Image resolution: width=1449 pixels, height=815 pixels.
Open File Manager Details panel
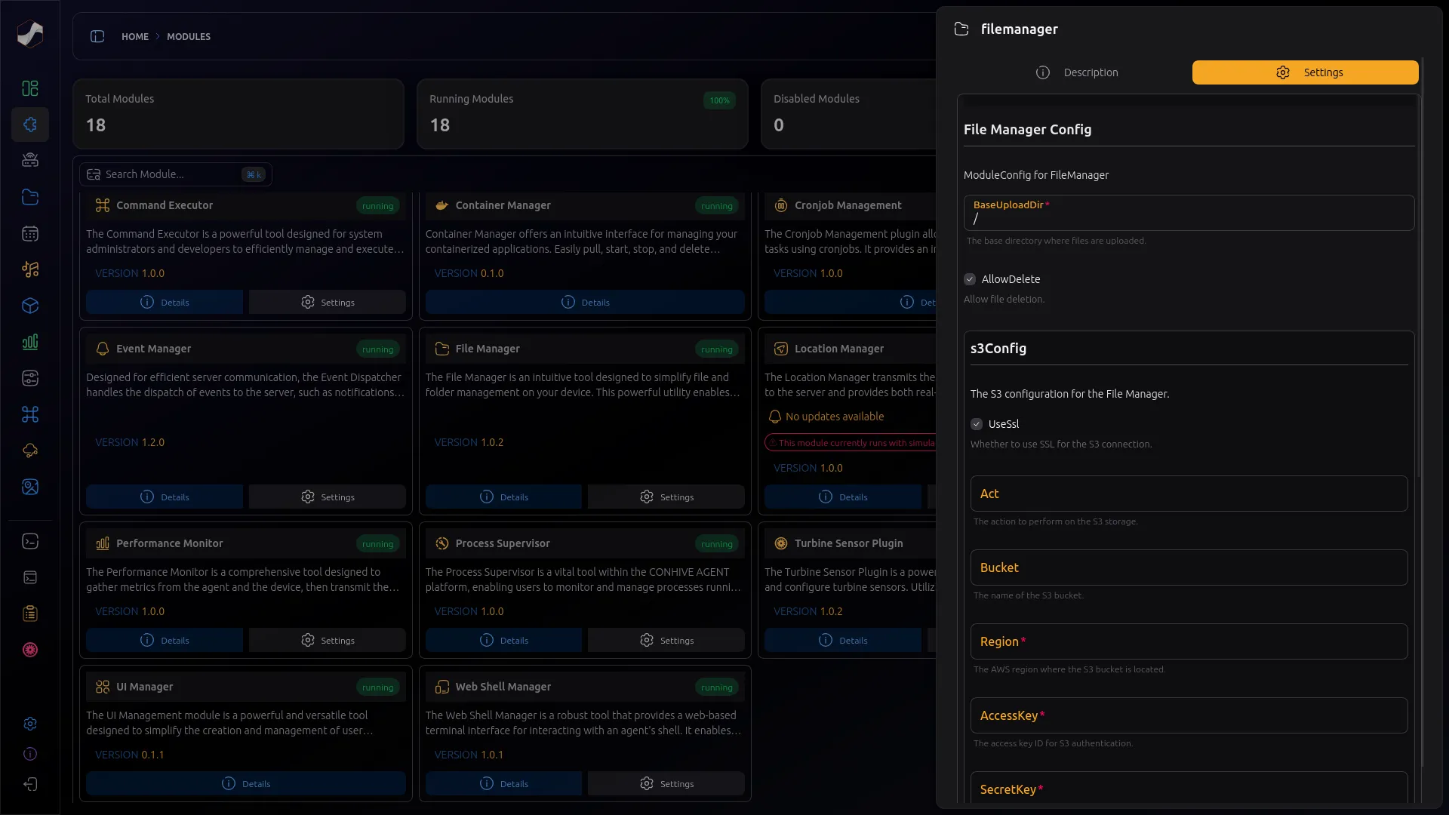(503, 496)
